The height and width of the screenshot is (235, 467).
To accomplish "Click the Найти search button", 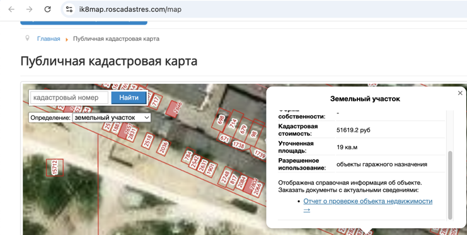I will point(129,98).
